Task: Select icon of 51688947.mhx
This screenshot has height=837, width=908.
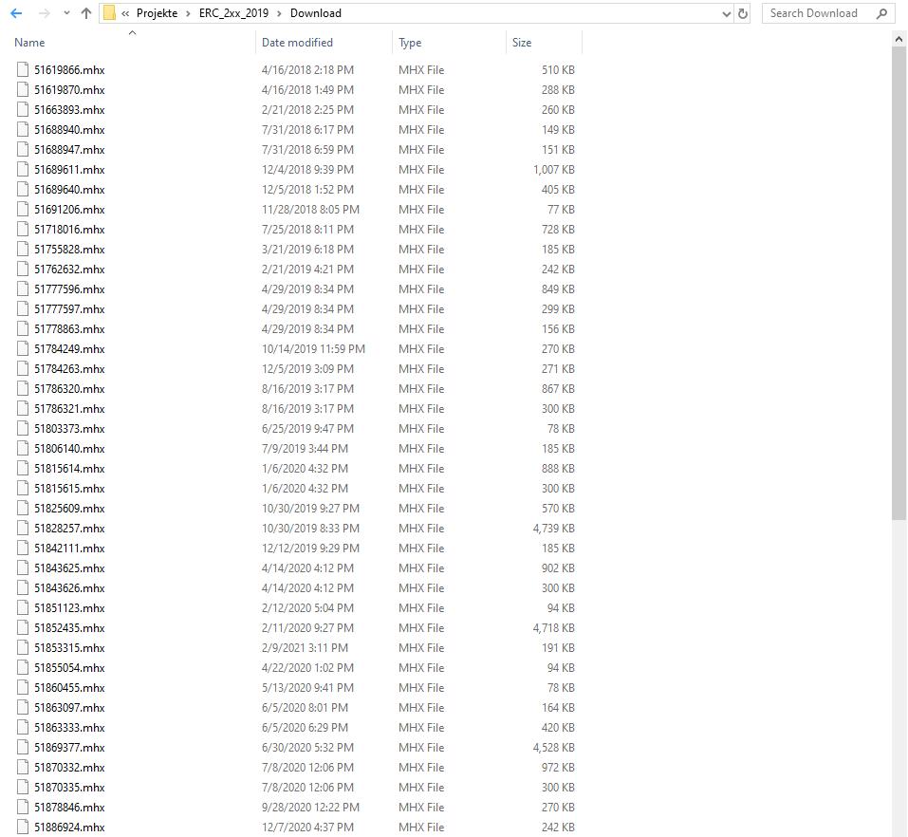Action: pyautogui.click(x=23, y=149)
